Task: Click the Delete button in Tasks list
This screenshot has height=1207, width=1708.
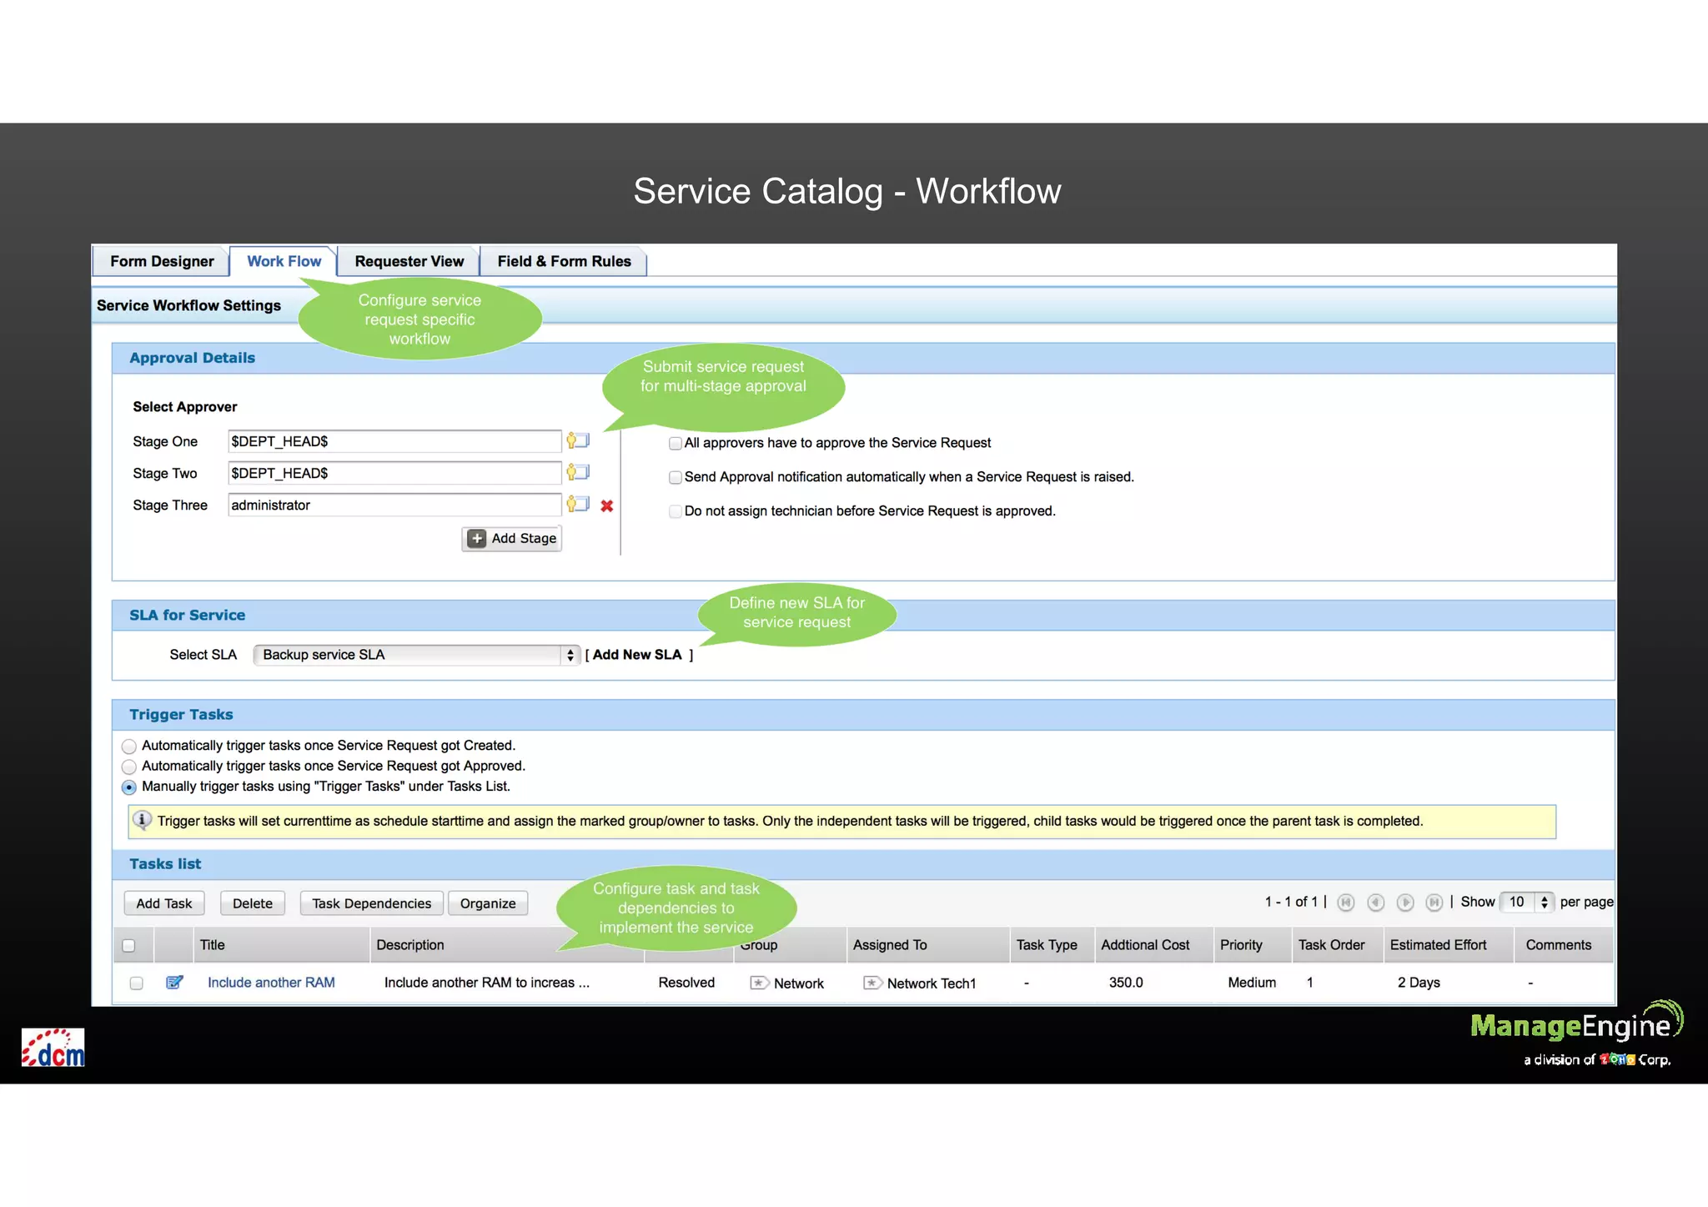Action: point(253,903)
